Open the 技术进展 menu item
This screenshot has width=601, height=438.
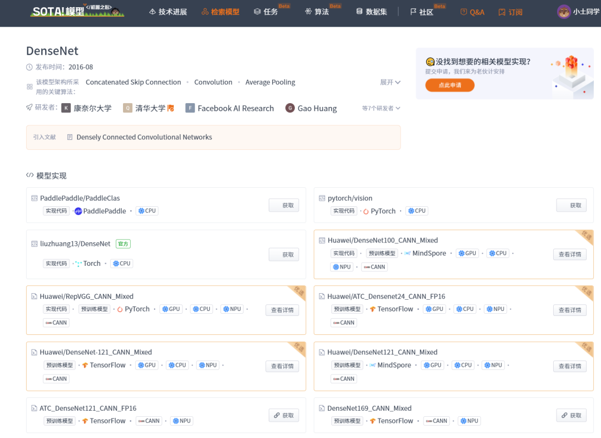[x=168, y=12]
